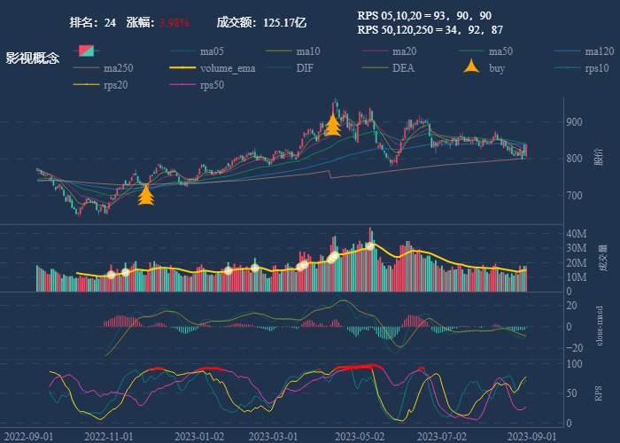The height and width of the screenshot is (443, 620).
Task: Disable the ma50 legend entry
Action: point(500,51)
